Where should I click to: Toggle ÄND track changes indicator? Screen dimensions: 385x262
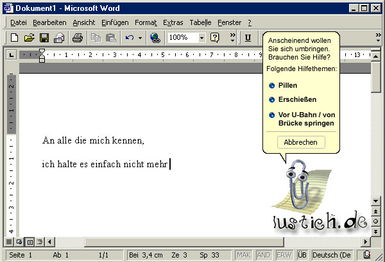pyautogui.click(x=264, y=255)
